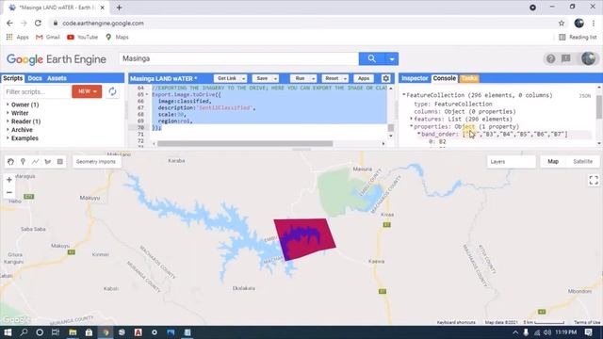Image resolution: width=603 pixels, height=339 pixels.
Task: Switch to the Docs tab
Action: pyautogui.click(x=35, y=78)
